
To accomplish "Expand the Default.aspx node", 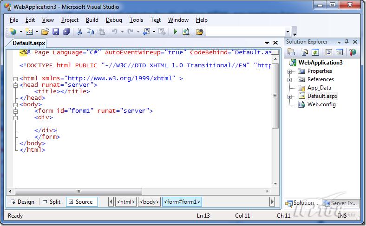I will pos(289,97).
